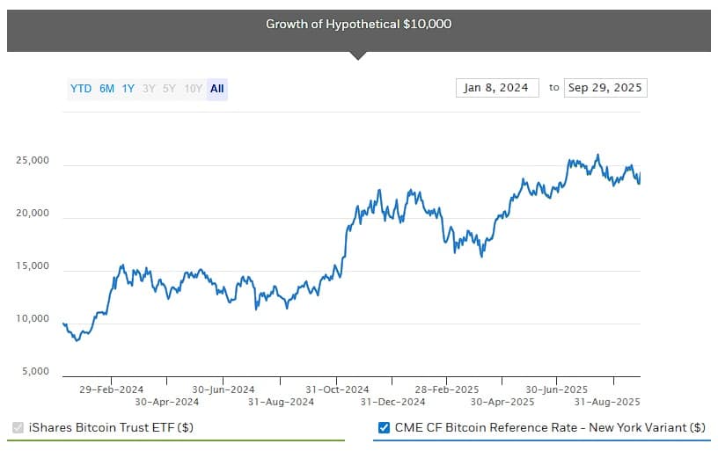The height and width of the screenshot is (451, 718).
Task: Click the Growth of Hypothetical $10,000 header
Action: [358, 24]
